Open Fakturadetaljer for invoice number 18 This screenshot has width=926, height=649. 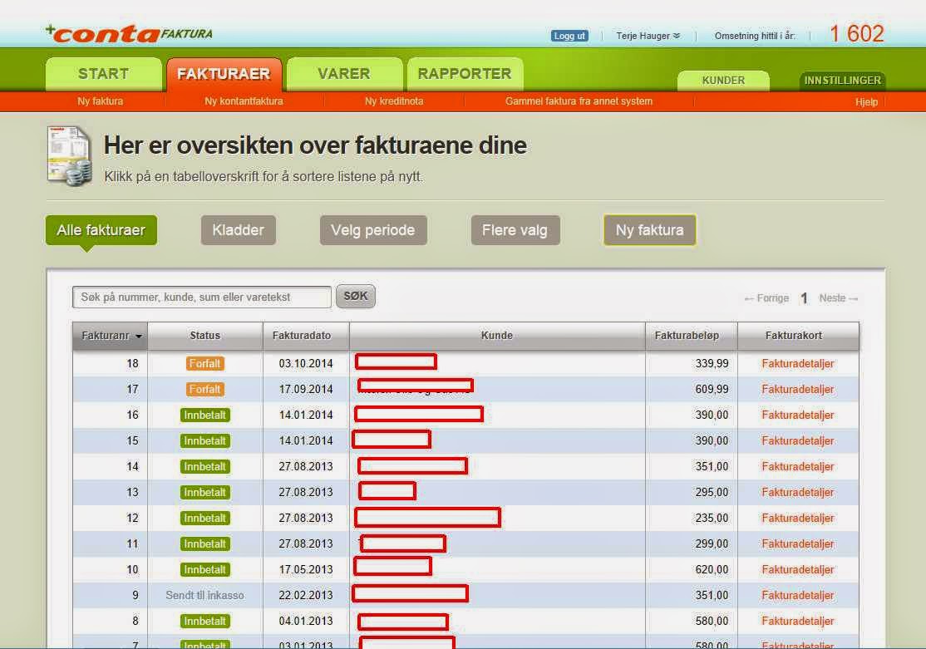pyautogui.click(x=797, y=363)
